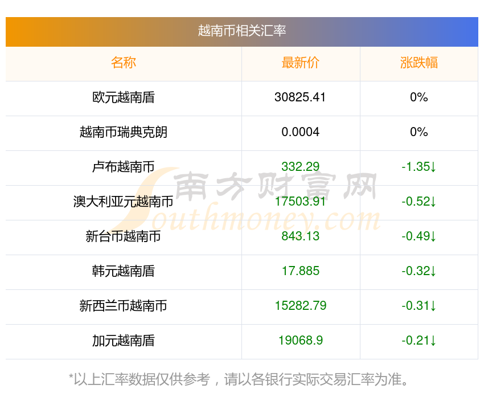Image resolution: width=484 pixels, height=397 pixels.
Task: Click the price 843.13
Action: pyautogui.click(x=300, y=236)
